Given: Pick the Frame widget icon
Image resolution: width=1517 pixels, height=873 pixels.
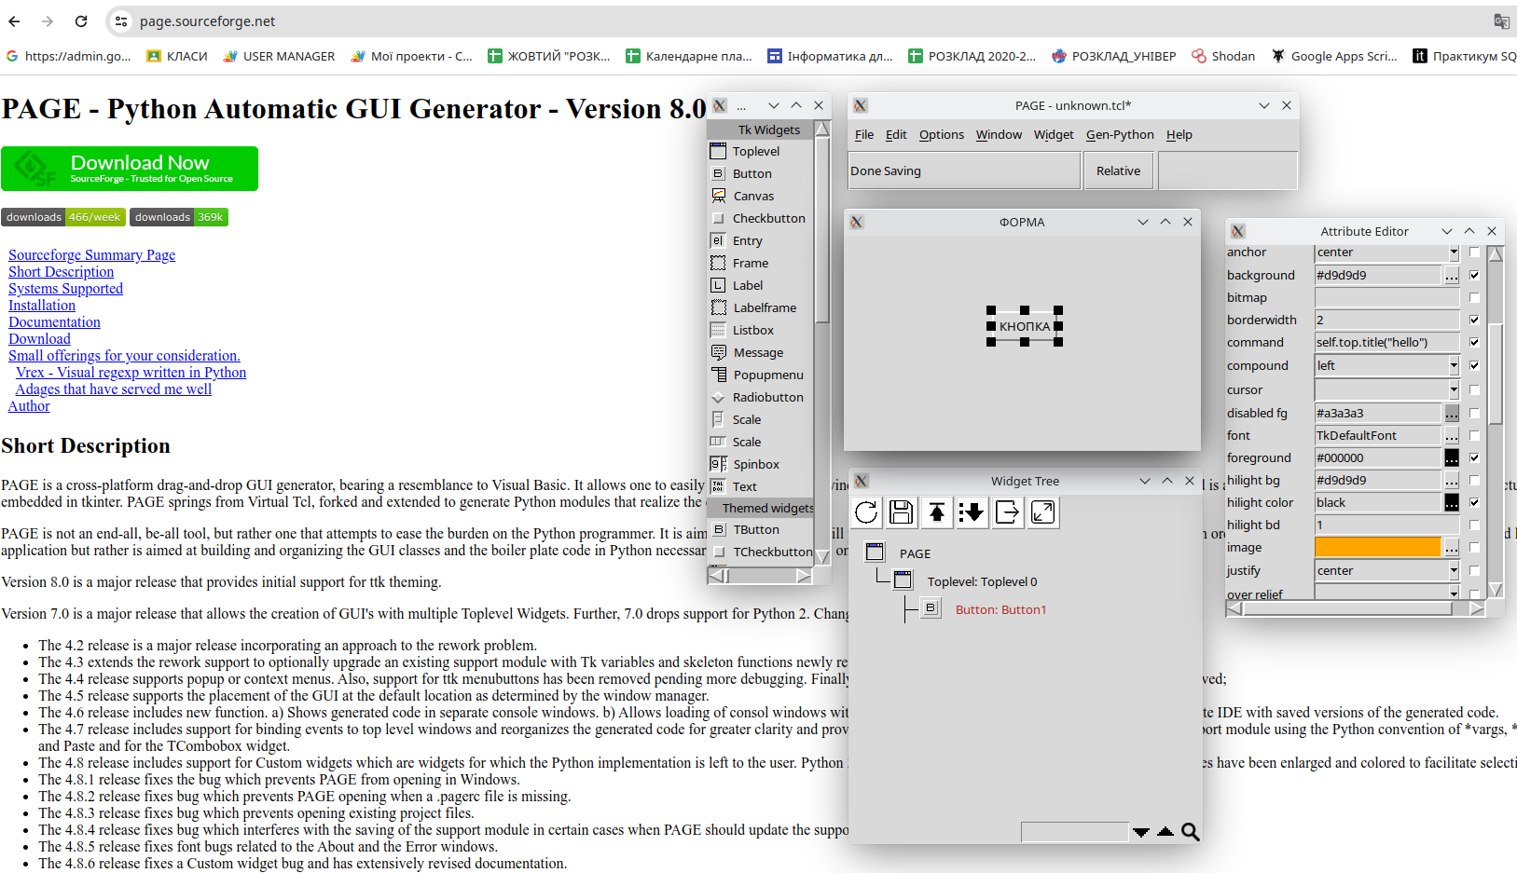Looking at the screenshot, I should click(718, 263).
